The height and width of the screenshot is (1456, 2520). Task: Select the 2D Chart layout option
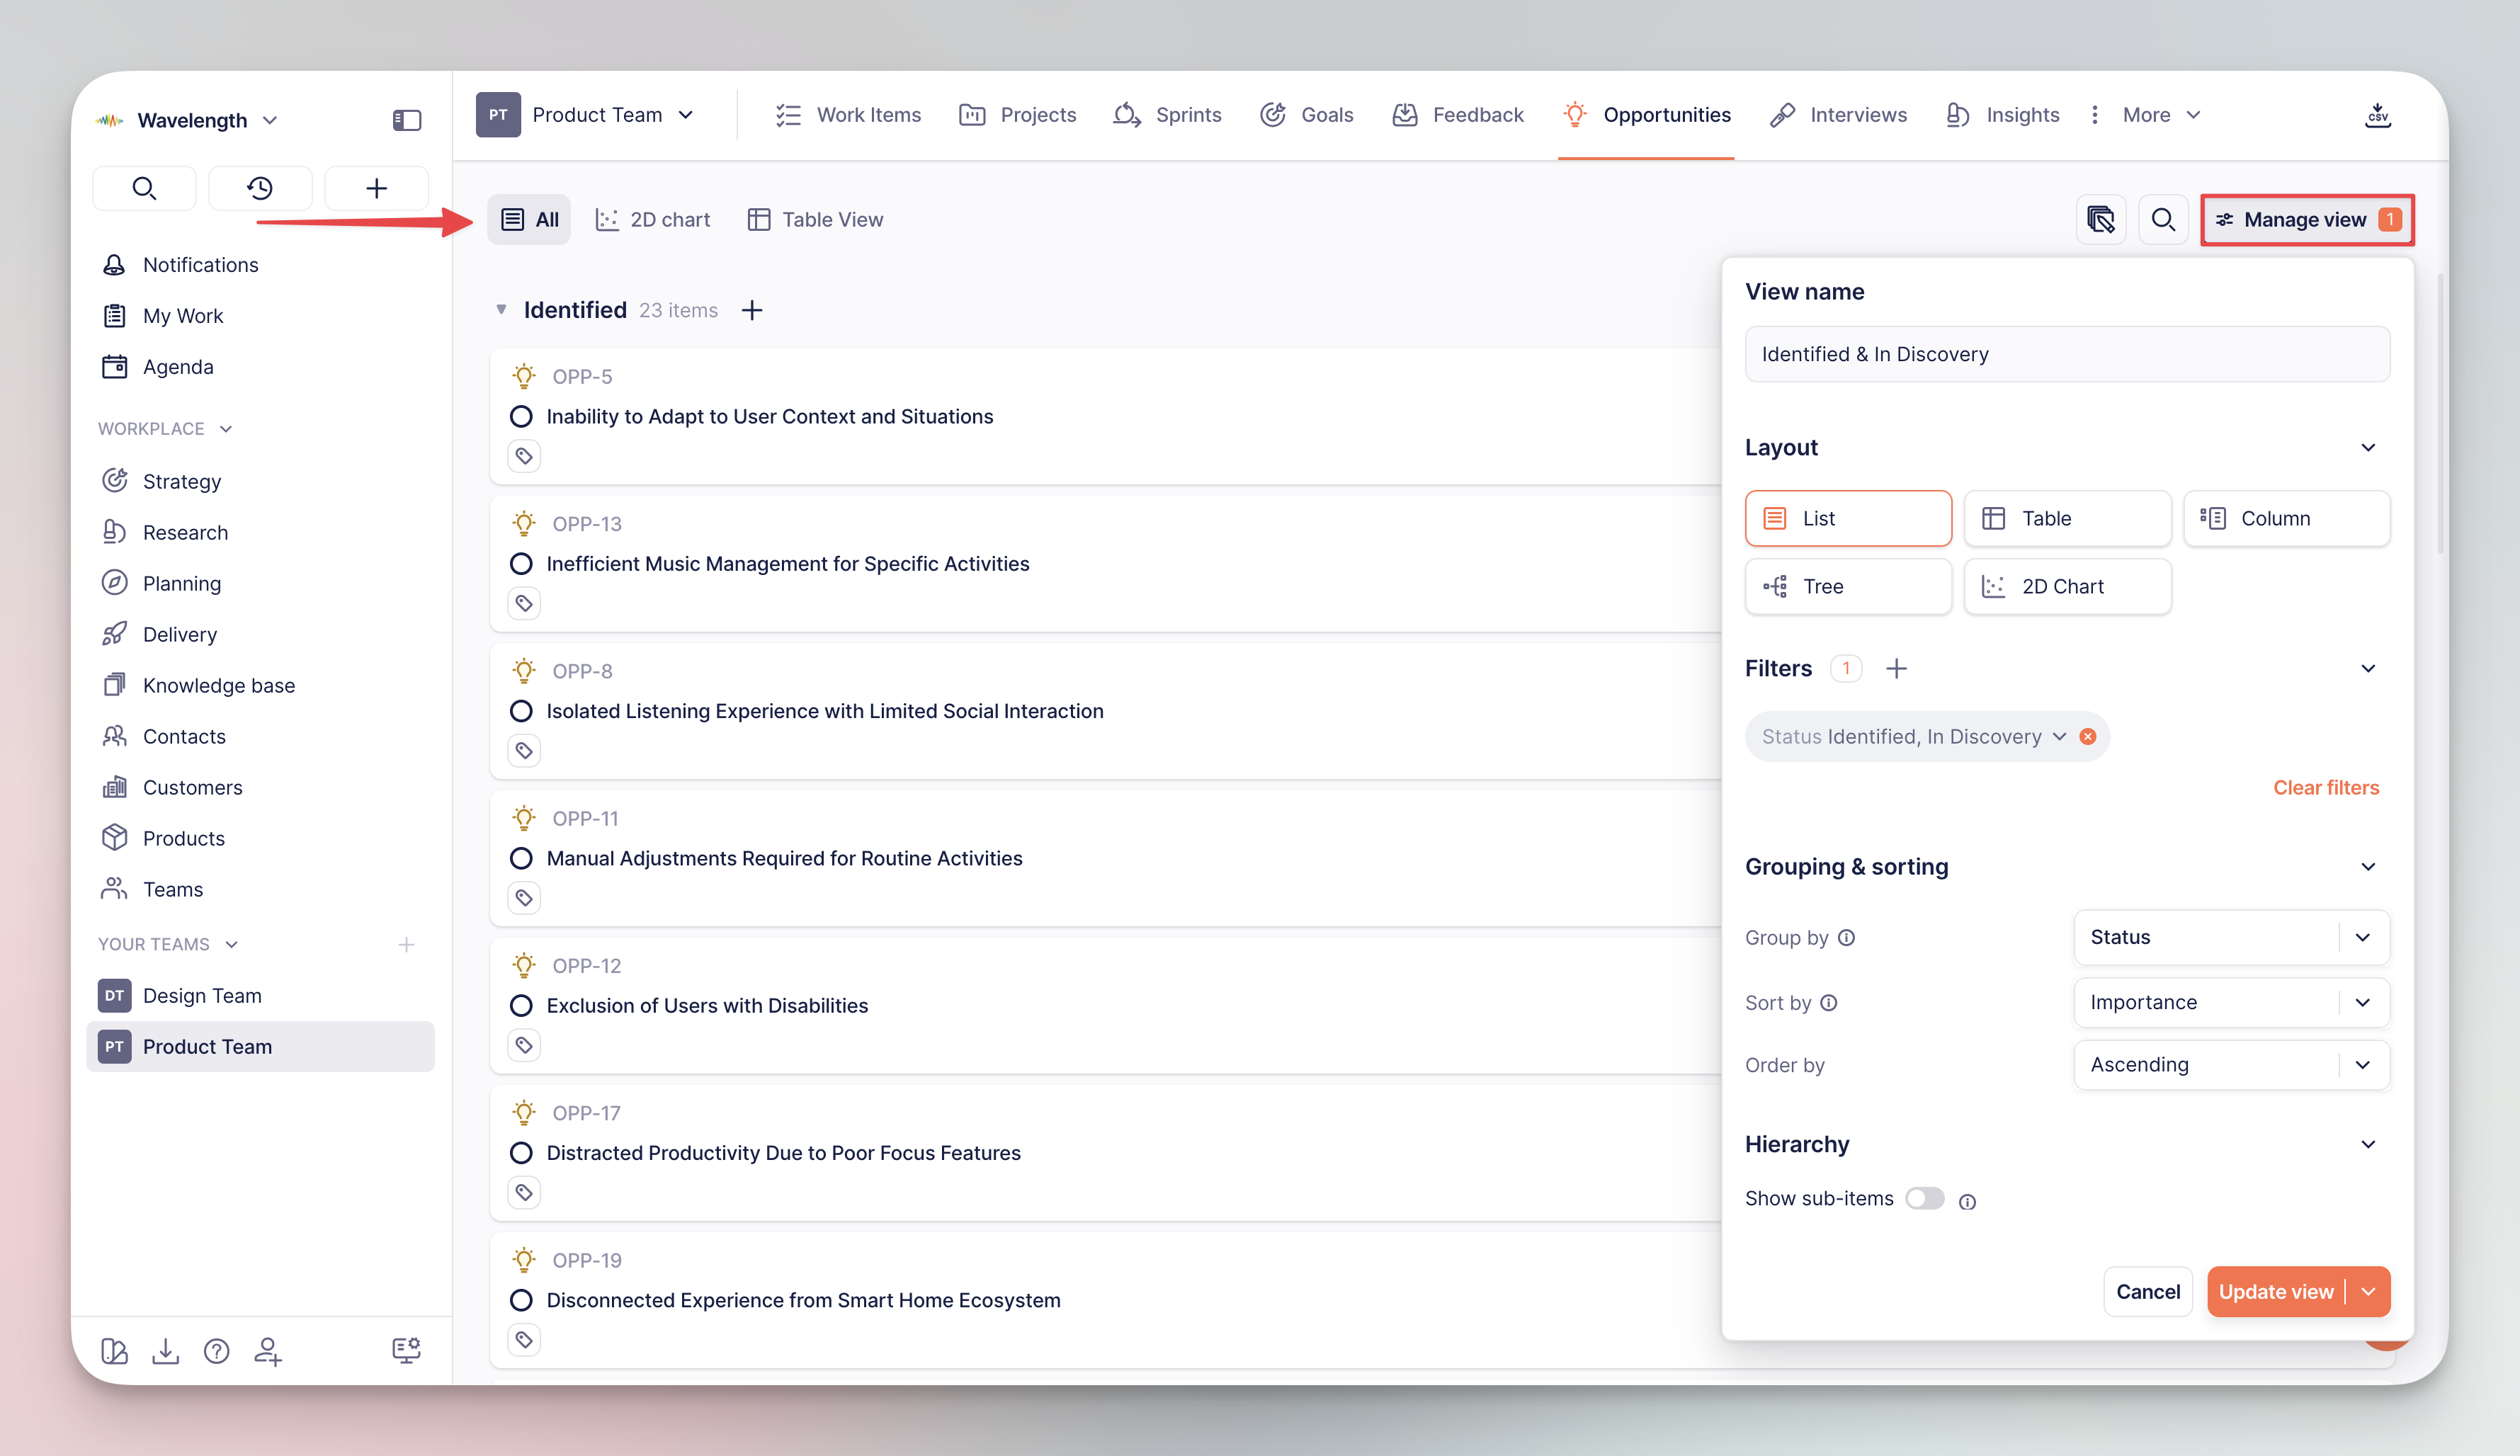click(2067, 586)
